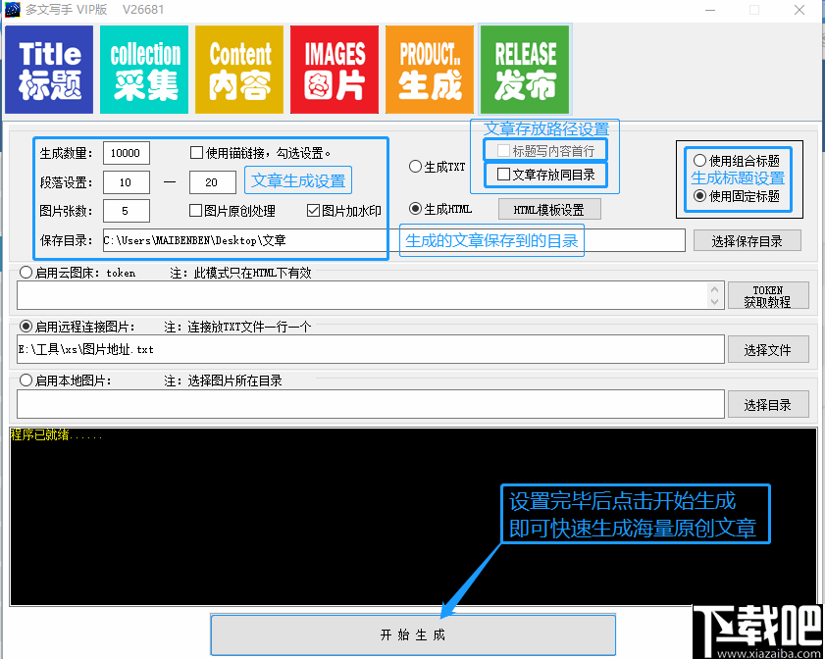
Task: Click the 生成数量 input field
Action: pos(125,153)
